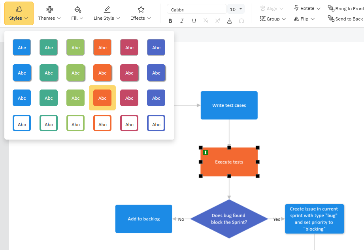
Task: Expand the Fill dropdown
Action: pyautogui.click(x=77, y=13)
